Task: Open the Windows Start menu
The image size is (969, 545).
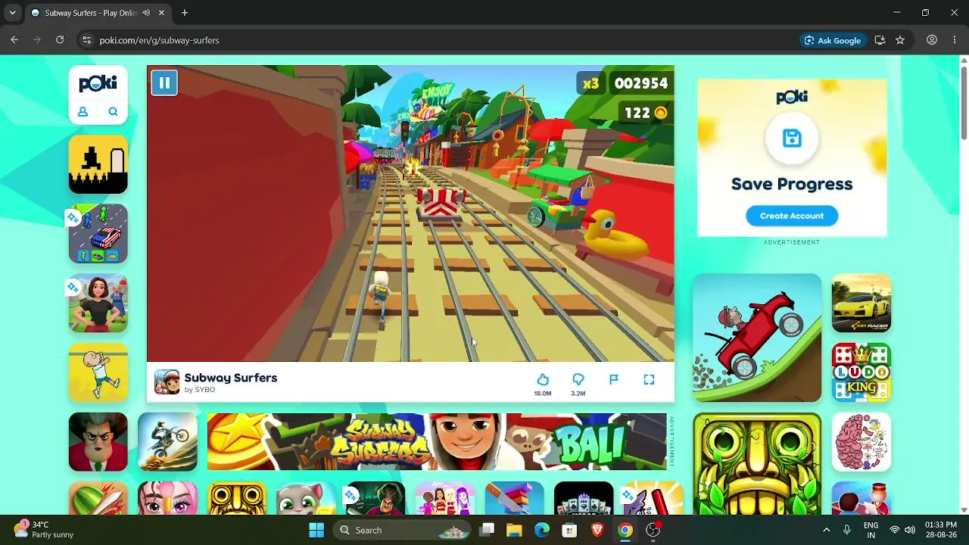Action: (x=316, y=530)
